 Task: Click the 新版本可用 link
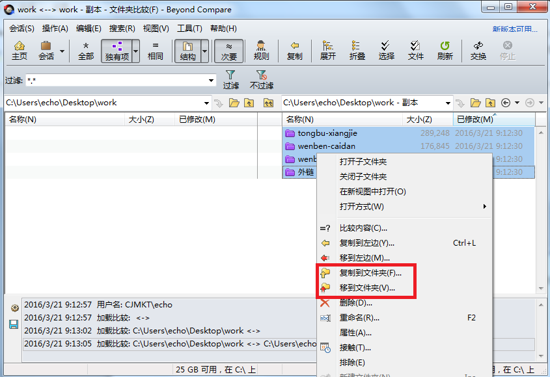click(514, 28)
